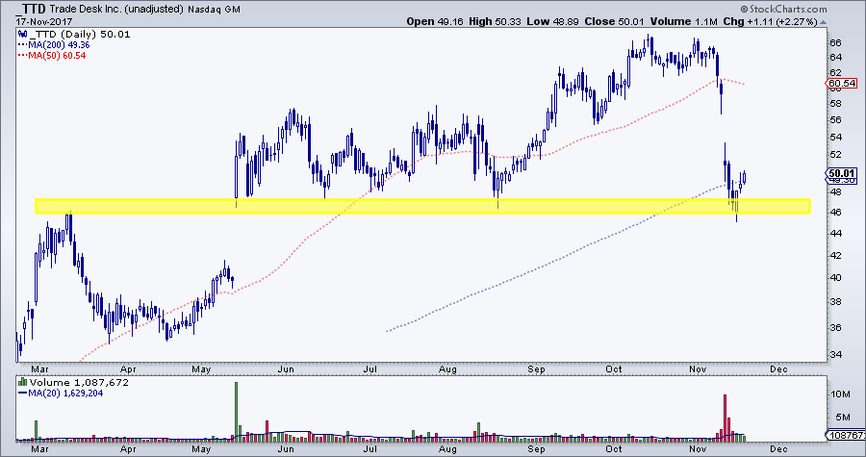
Task: Click the MA(20) volume legend marker
Action: (22, 393)
